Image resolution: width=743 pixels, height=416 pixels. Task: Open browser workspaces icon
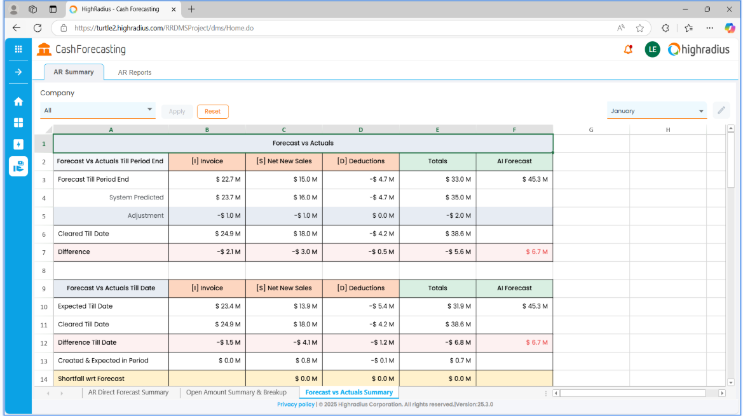pos(32,9)
